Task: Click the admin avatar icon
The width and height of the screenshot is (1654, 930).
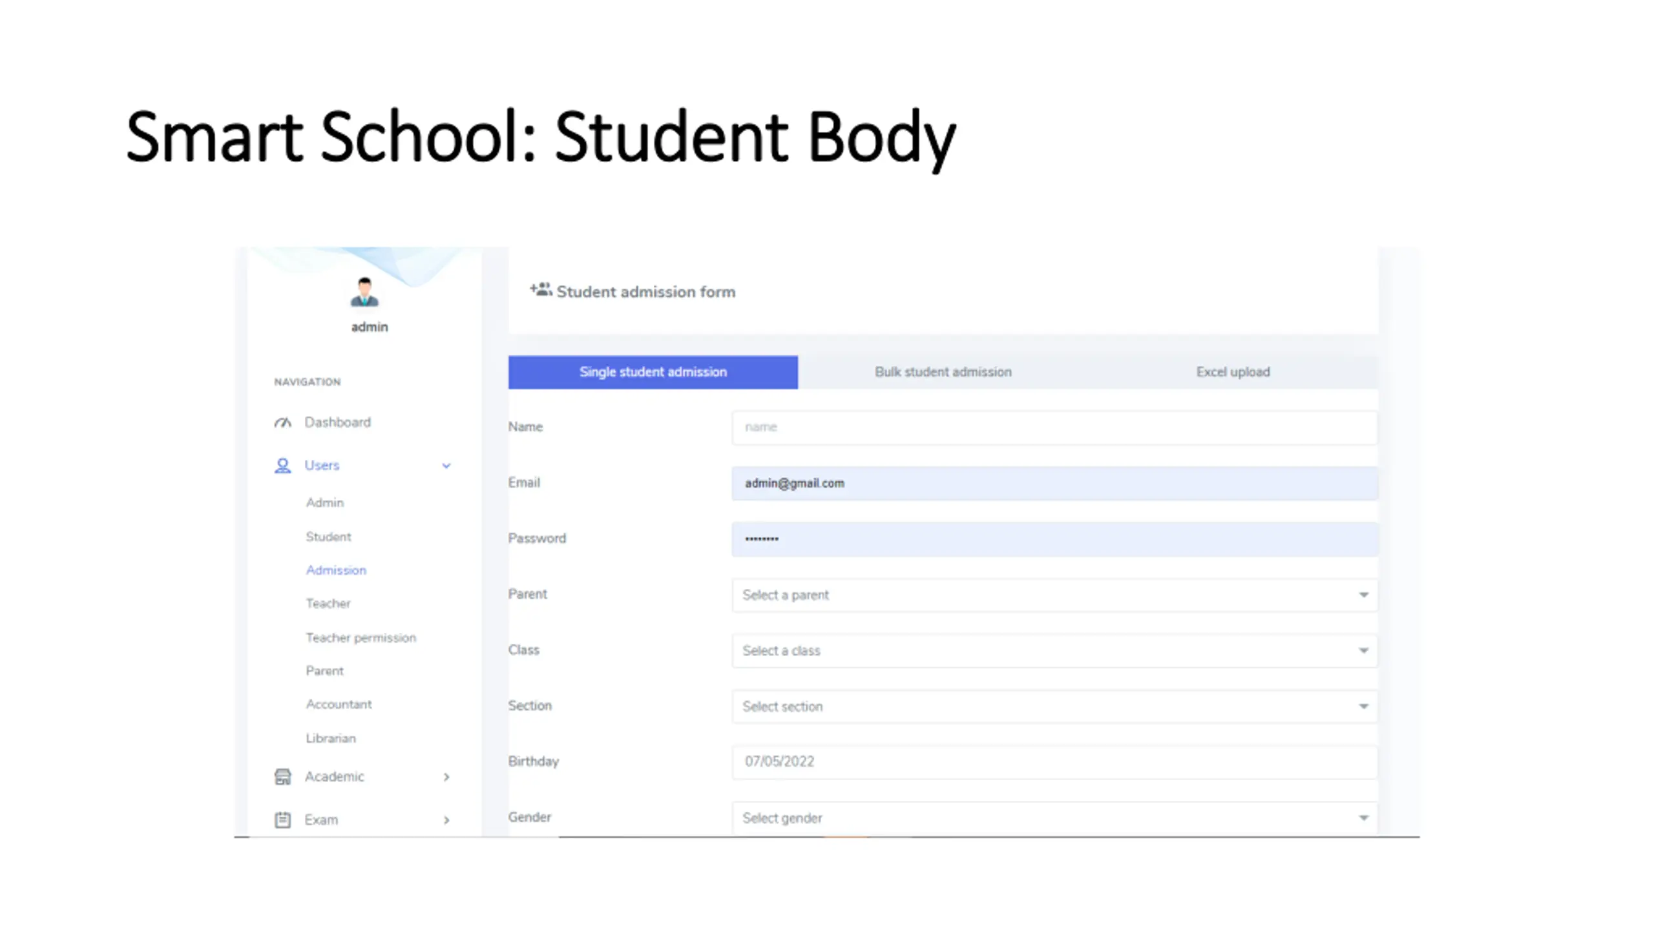Action: tap(364, 292)
